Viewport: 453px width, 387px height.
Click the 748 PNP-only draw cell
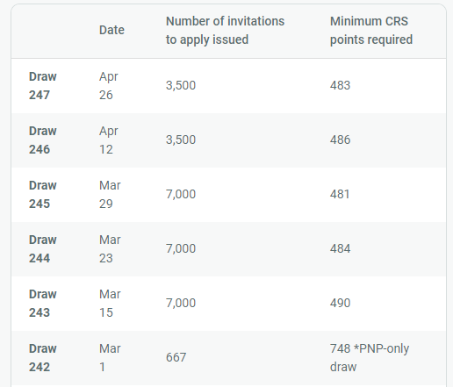point(370,358)
